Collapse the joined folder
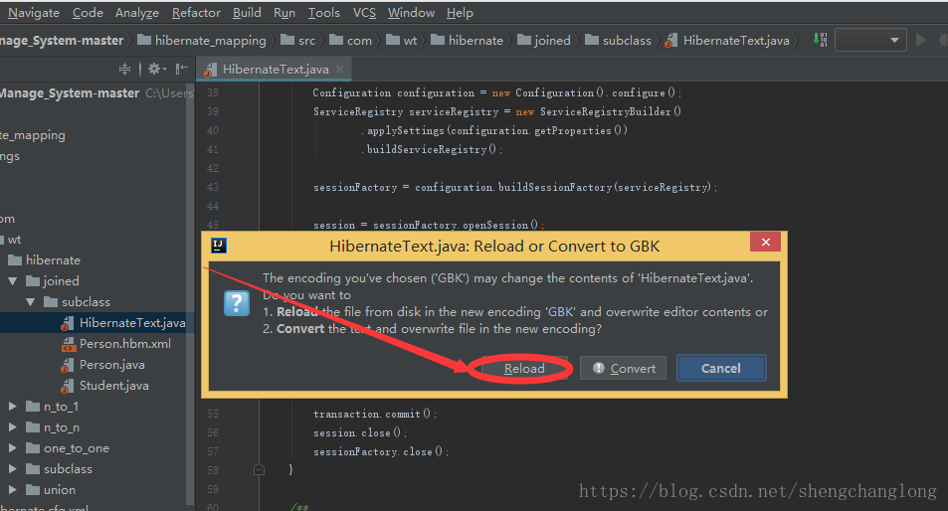 click(13, 281)
